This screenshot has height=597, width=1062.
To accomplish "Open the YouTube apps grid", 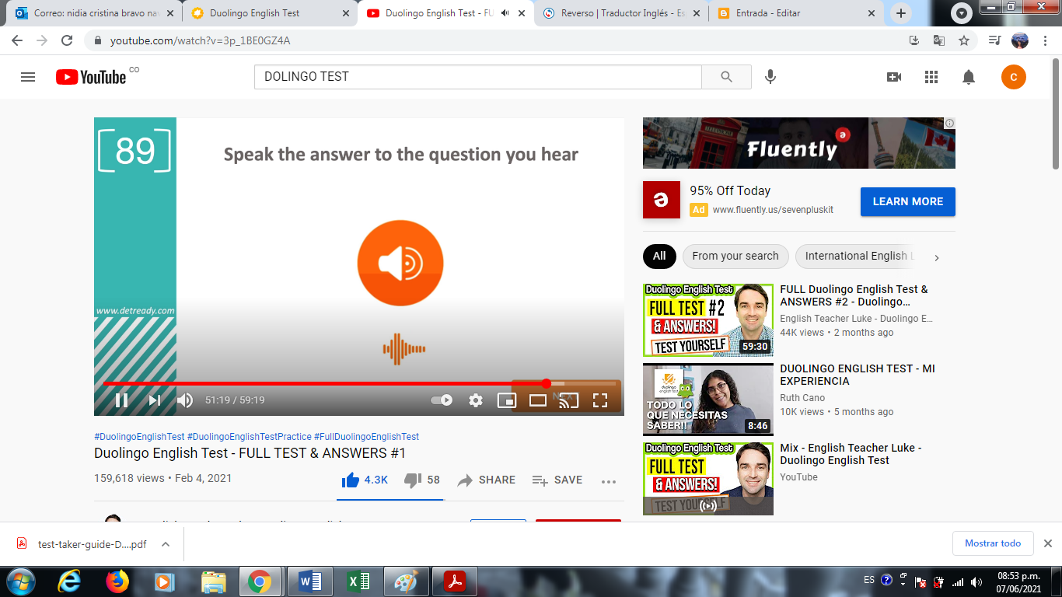I will point(931,77).
